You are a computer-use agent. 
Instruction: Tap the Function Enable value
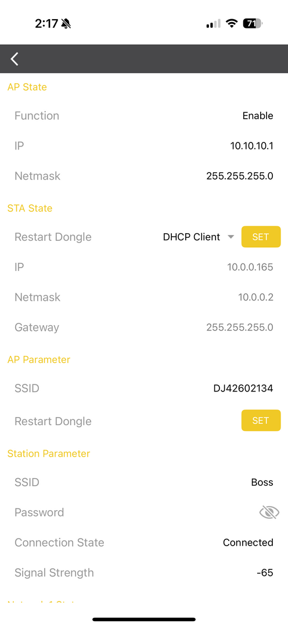coord(258,116)
